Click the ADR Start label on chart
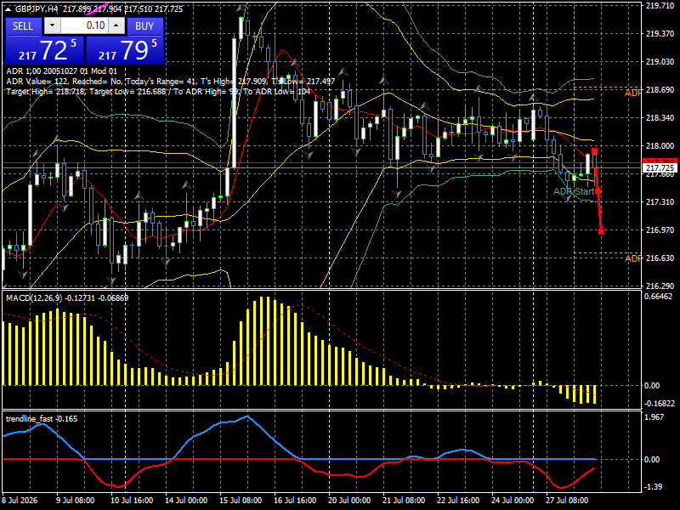Screen dimensions: 680x510 click(x=573, y=191)
